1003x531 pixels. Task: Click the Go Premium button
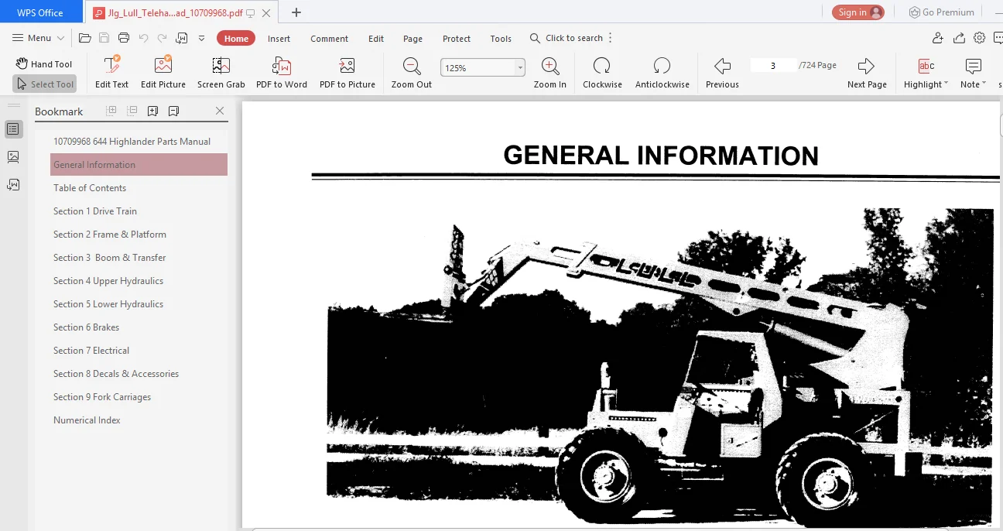point(942,12)
